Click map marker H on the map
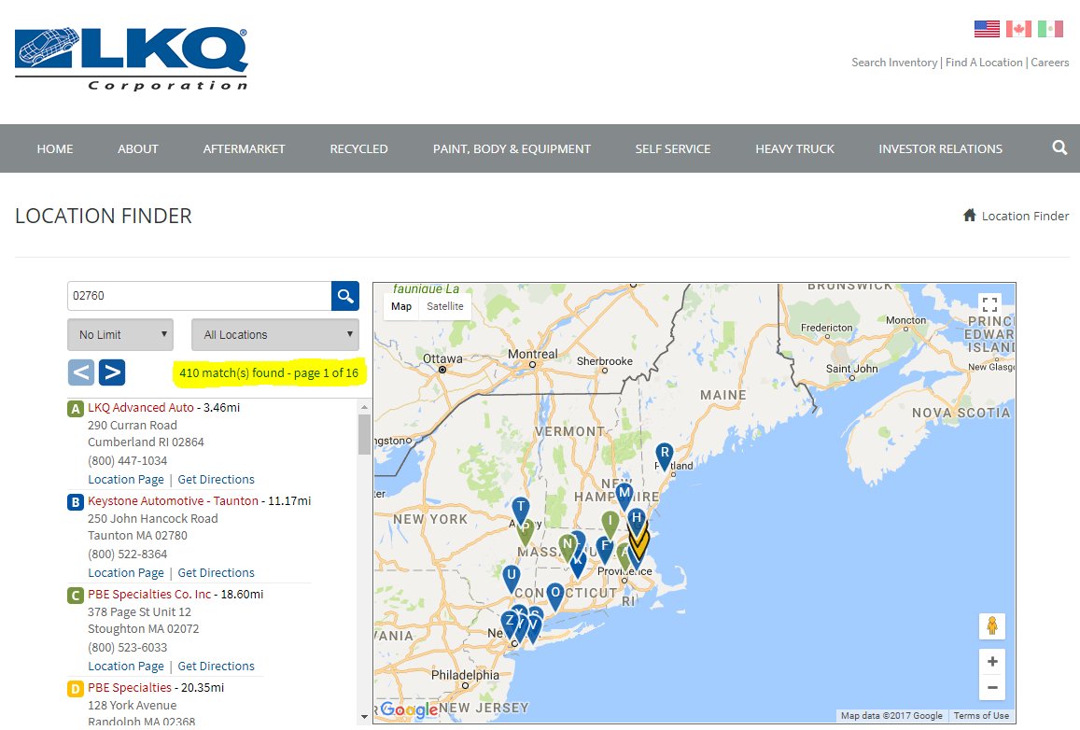The image size is (1080, 730). click(637, 519)
